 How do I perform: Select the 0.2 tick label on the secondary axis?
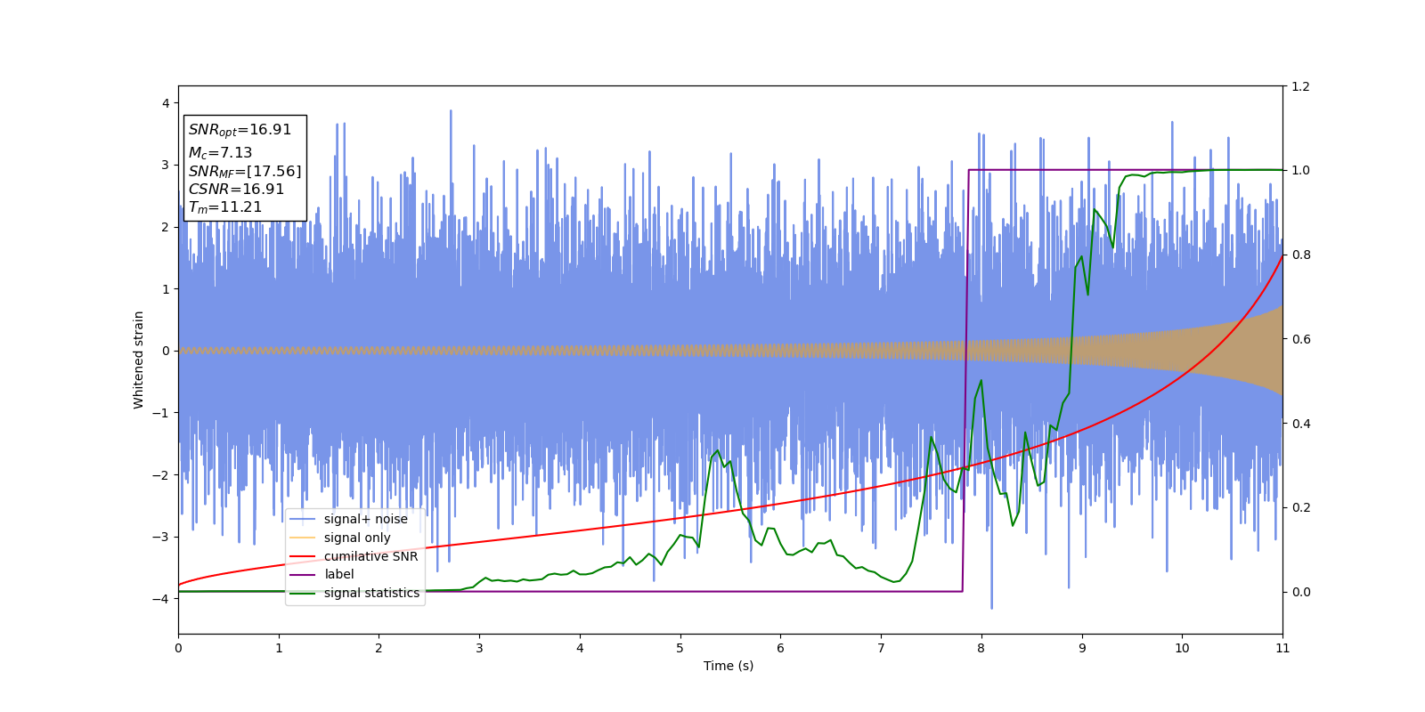click(1300, 507)
